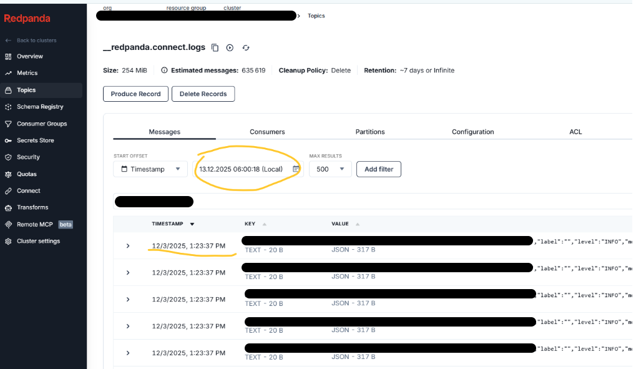This screenshot has width=636, height=369.
Task: Sort messages by the TIMESTAMP column
Action: pyautogui.click(x=173, y=224)
